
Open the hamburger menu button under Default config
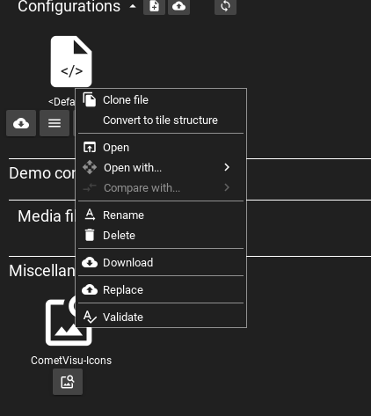tap(55, 123)
